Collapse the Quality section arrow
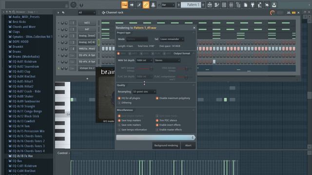This screenshot has height=175, width=312. 194,85
